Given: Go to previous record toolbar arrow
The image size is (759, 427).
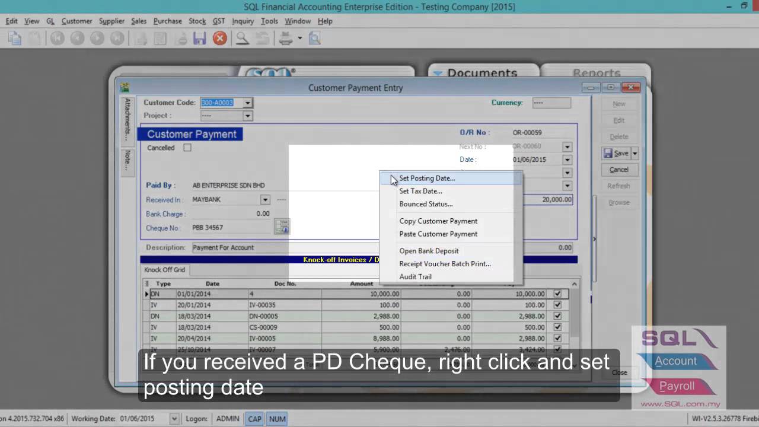Looking at the screenshot, I should point(77,39).
